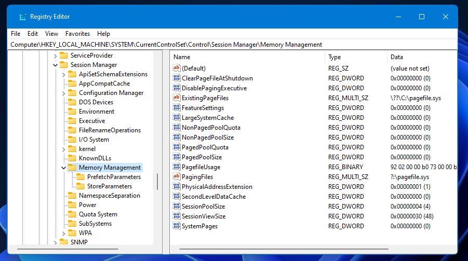Click the (Default) string value icon
Viewport: 468px width, 261px height.
pyautogui.click(x=177, y=68)
